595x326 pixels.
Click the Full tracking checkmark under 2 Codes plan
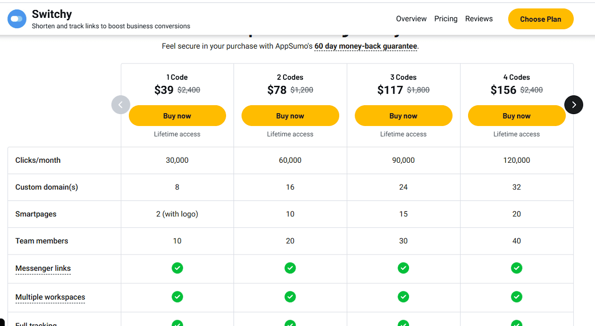point(290,323)
